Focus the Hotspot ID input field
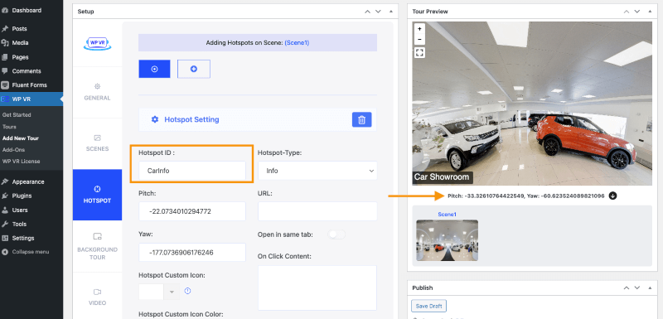The height and width of the screenshot is (319, 663). pos(192,171)
